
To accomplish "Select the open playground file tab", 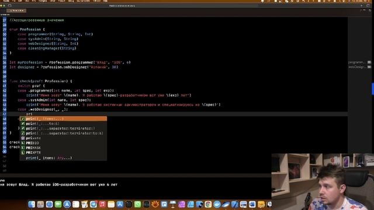I will pyautogui.click(x=16, y=10).
